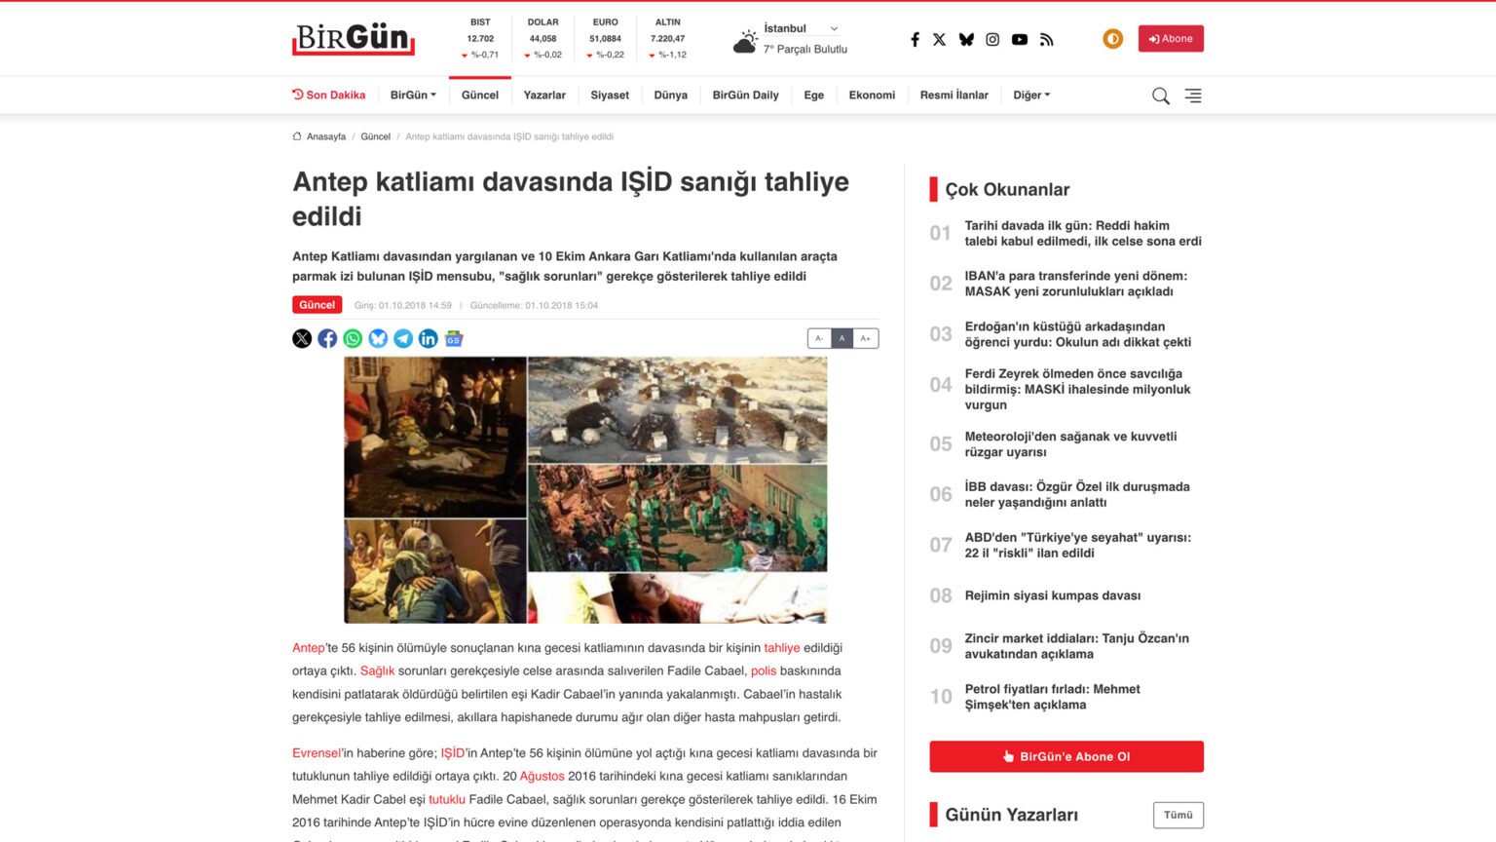The height and width of the screenshot is (842, 1496).
Task: Open the Yazarlar menu item
Action: point(544,96)
